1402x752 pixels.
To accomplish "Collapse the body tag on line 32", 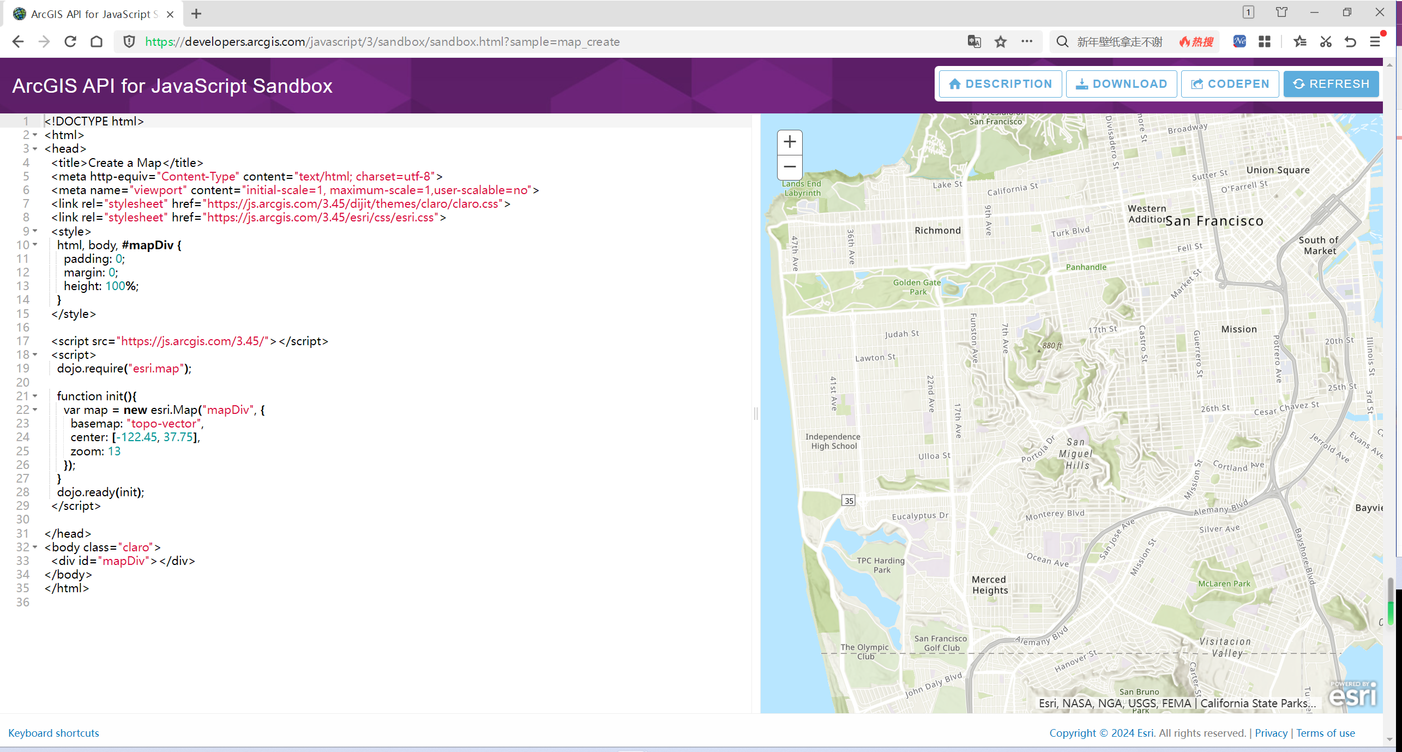I will pos(35,547).
